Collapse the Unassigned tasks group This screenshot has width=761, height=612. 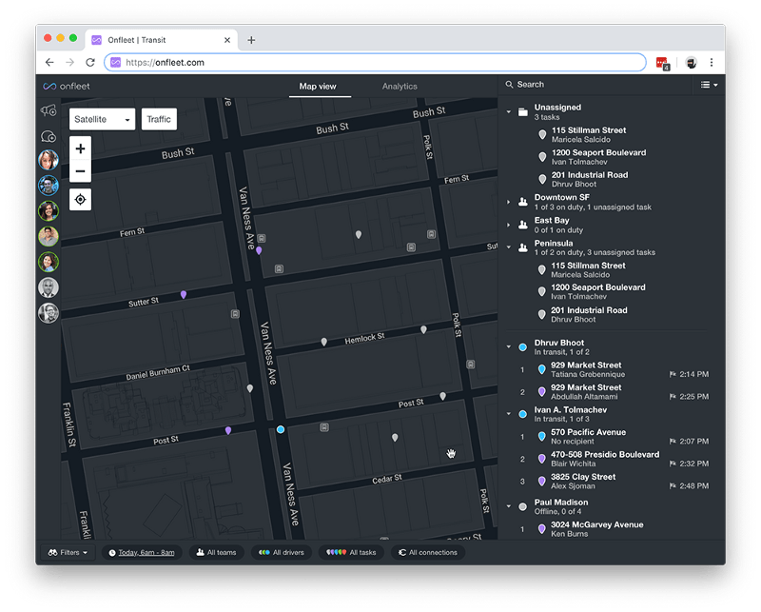pyautogui.click(x=509, y=112)
